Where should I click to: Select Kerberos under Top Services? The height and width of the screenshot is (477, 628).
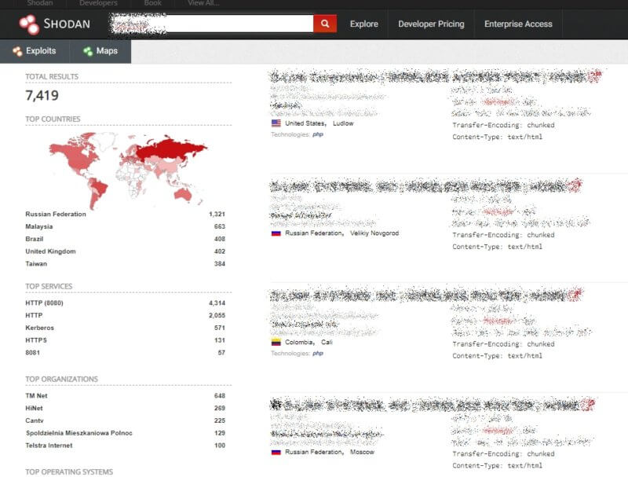tap(39, 328)
